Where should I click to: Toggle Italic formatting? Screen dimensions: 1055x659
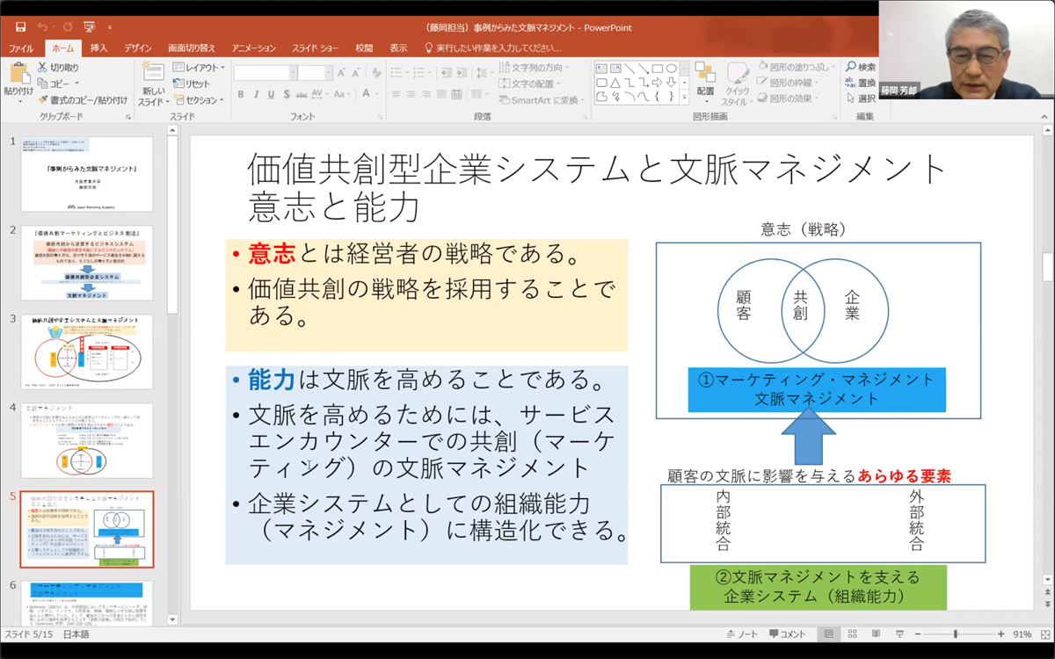click(x=256, y=94)
